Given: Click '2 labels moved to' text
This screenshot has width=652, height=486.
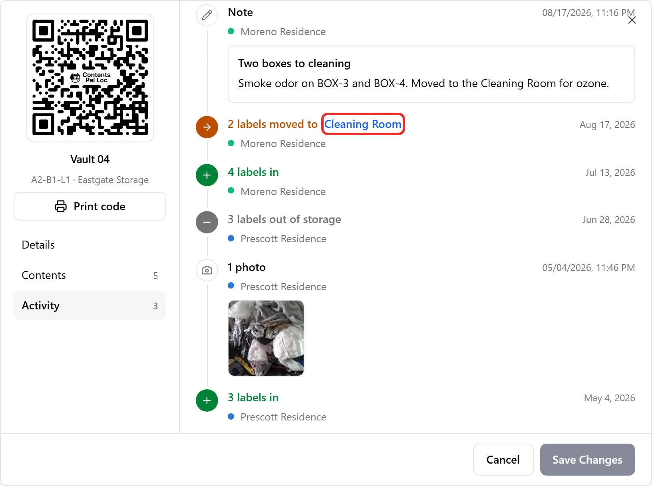Looking at the screenshot, I should pyautogui.click(x=272, y=124).
